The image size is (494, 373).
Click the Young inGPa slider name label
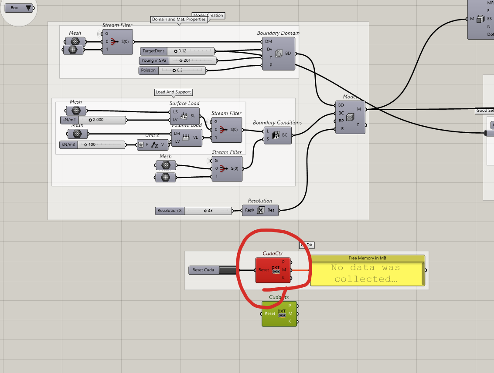pos(154,60)
